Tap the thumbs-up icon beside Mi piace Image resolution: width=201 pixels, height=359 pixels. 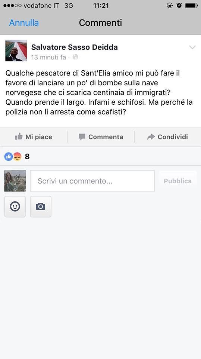(19, 137)
